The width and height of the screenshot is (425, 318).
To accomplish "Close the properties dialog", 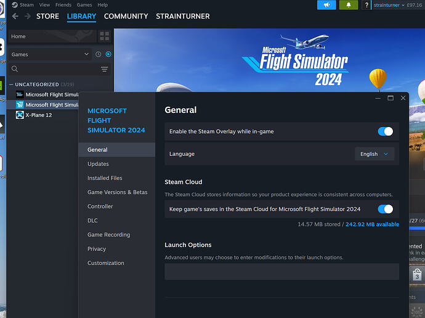I will [403, 98].
